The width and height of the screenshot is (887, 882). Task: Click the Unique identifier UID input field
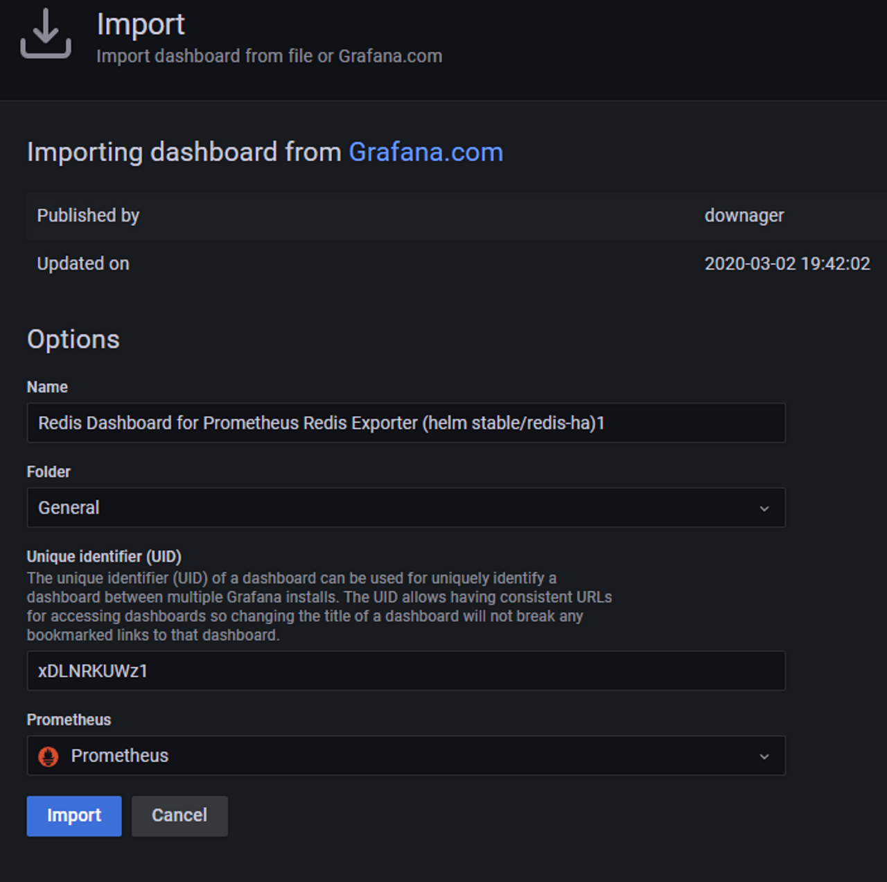406,671
